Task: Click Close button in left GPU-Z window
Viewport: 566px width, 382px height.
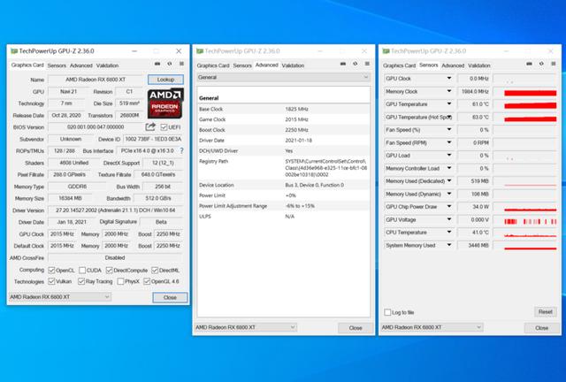Action: [x=170, y=297]
